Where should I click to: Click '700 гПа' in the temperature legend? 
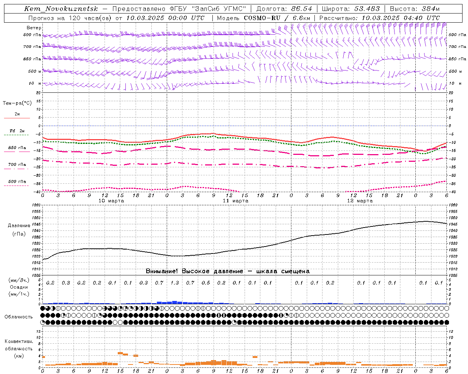[17, 165]
